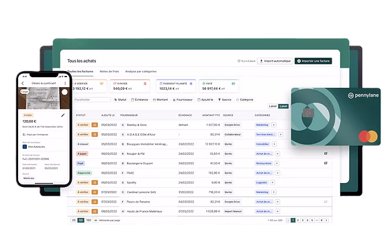Viewport: 392px width, 244px height.
Task: Click the Import automatique button
Action: click(x=275, y=61)
